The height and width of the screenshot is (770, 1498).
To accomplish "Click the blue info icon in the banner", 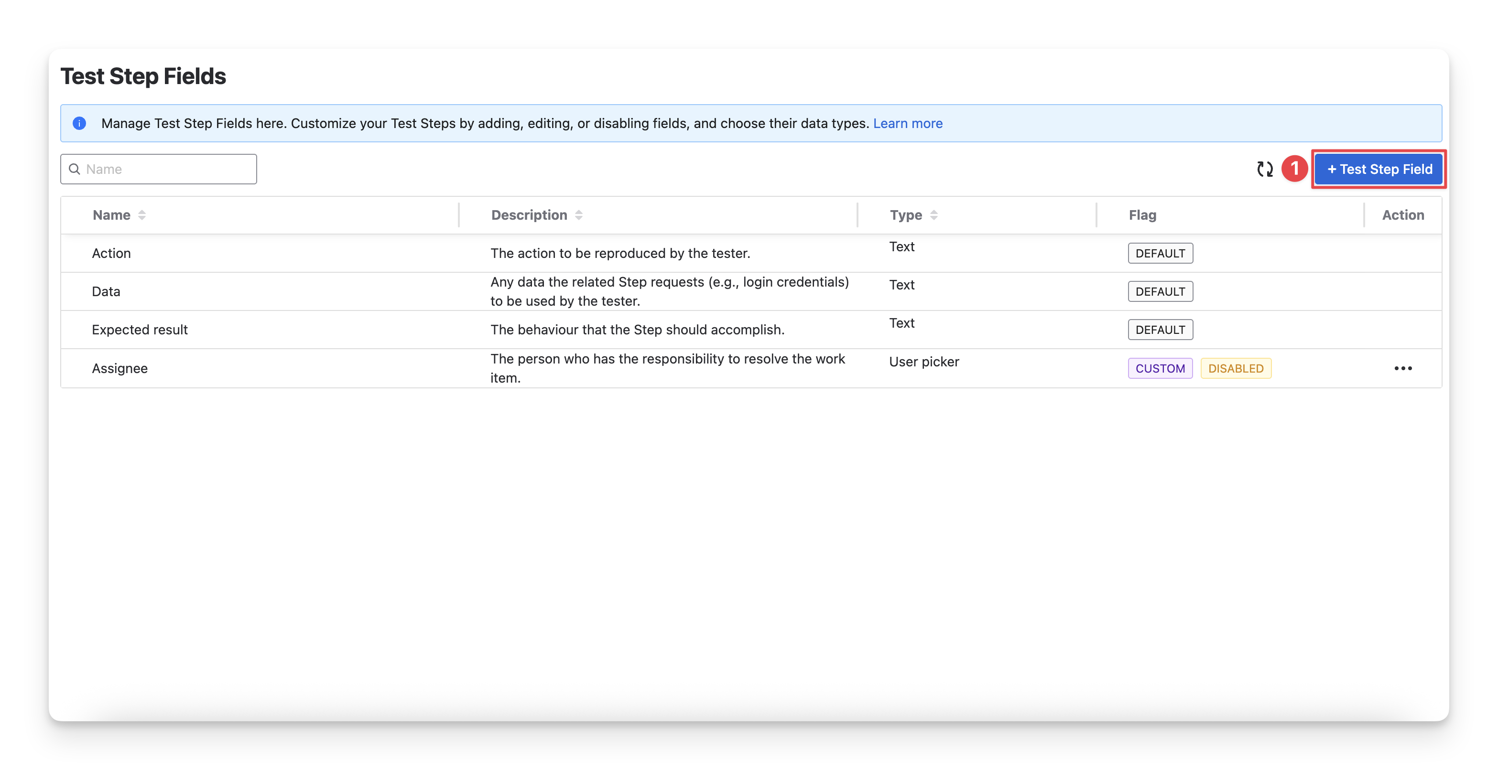I will click(79, 123).
